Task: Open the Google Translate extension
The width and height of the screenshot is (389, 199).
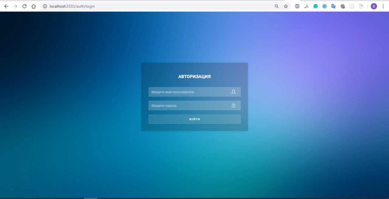Action: tap(334, 6)
